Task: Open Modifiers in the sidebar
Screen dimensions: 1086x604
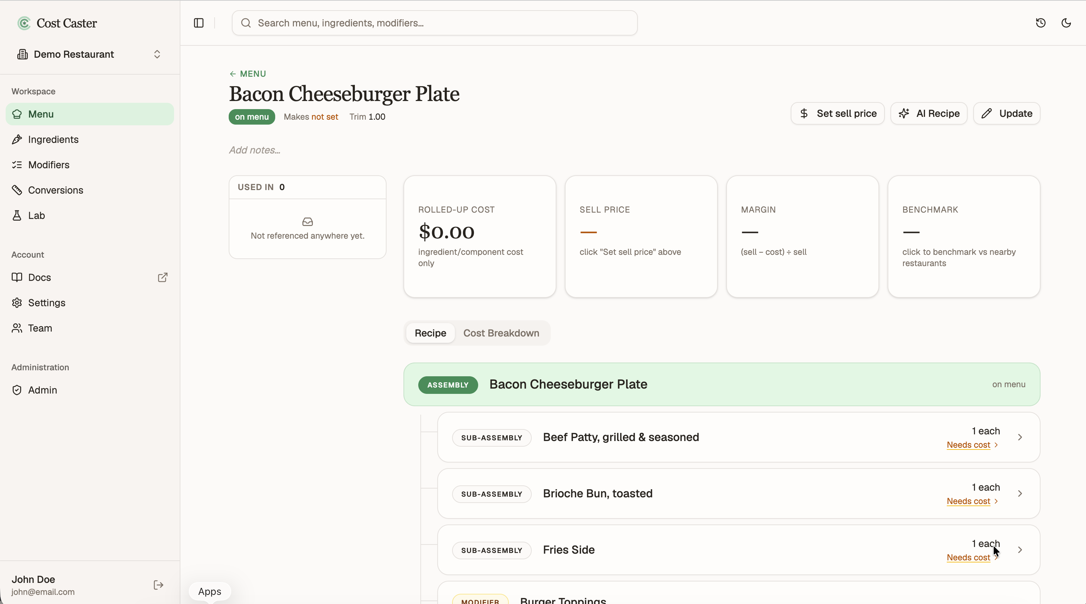Action: tap(90, 165)
